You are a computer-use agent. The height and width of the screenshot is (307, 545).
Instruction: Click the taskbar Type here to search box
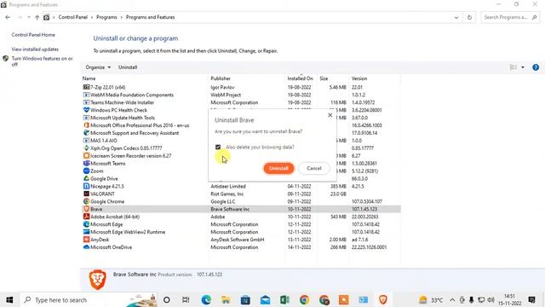click(89, 299)
